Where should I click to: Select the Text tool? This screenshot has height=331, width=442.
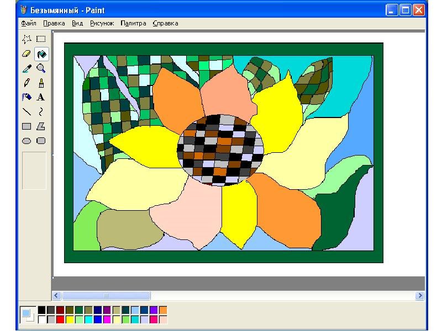click(x=41, y=98)
